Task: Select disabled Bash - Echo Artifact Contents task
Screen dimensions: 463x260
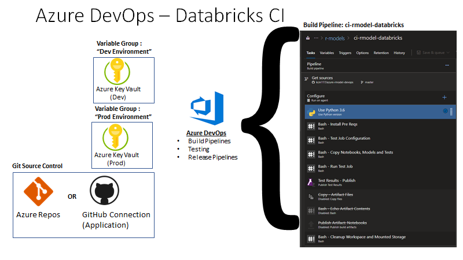Action: point(380,211)
